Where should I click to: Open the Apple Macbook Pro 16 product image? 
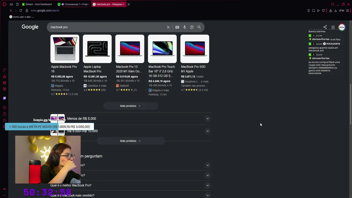coord(65,49)
